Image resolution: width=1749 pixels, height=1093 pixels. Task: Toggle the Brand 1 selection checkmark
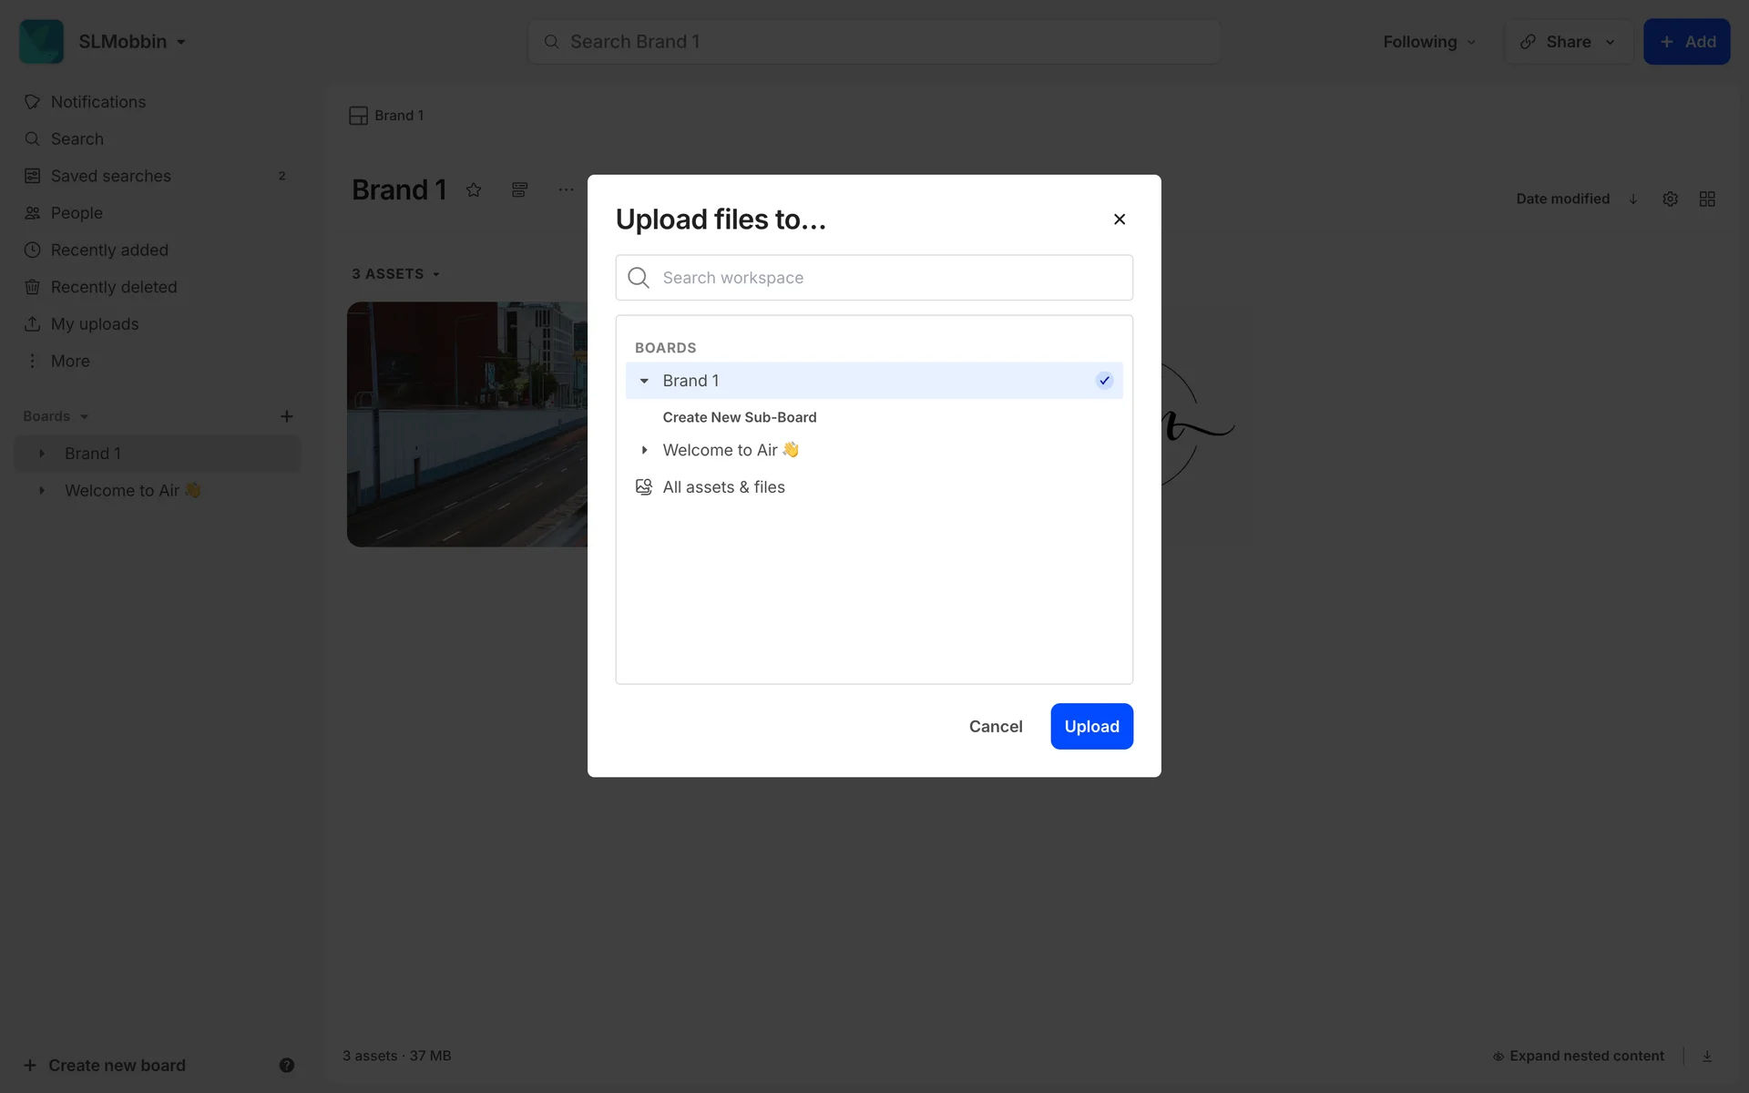point(1104,381)
